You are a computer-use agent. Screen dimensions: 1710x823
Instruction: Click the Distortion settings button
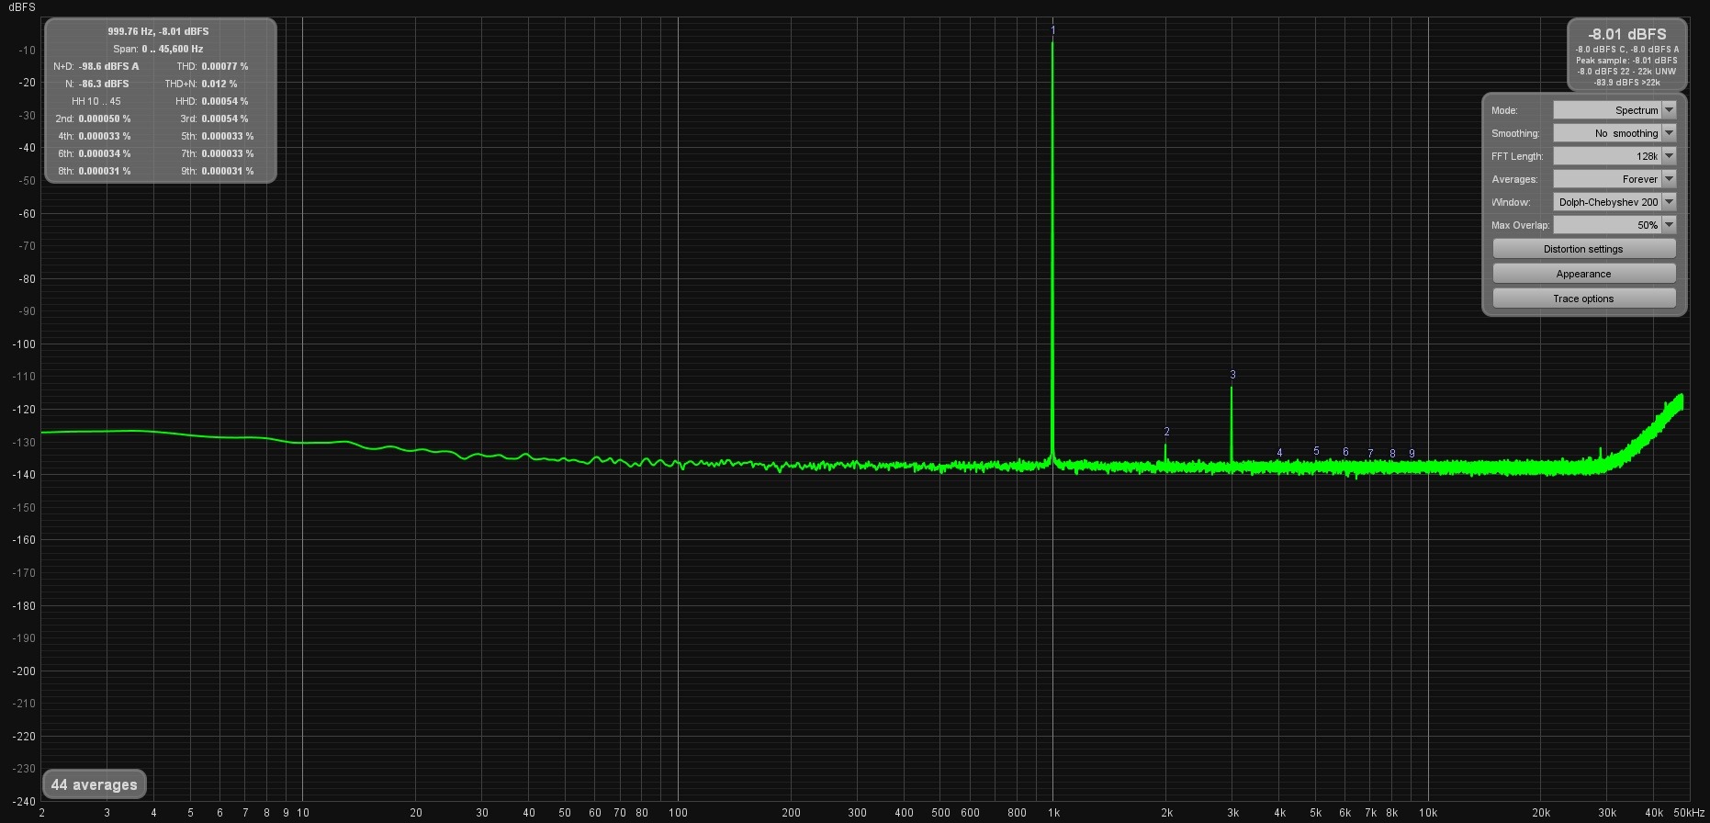(x=1583, y=249)
